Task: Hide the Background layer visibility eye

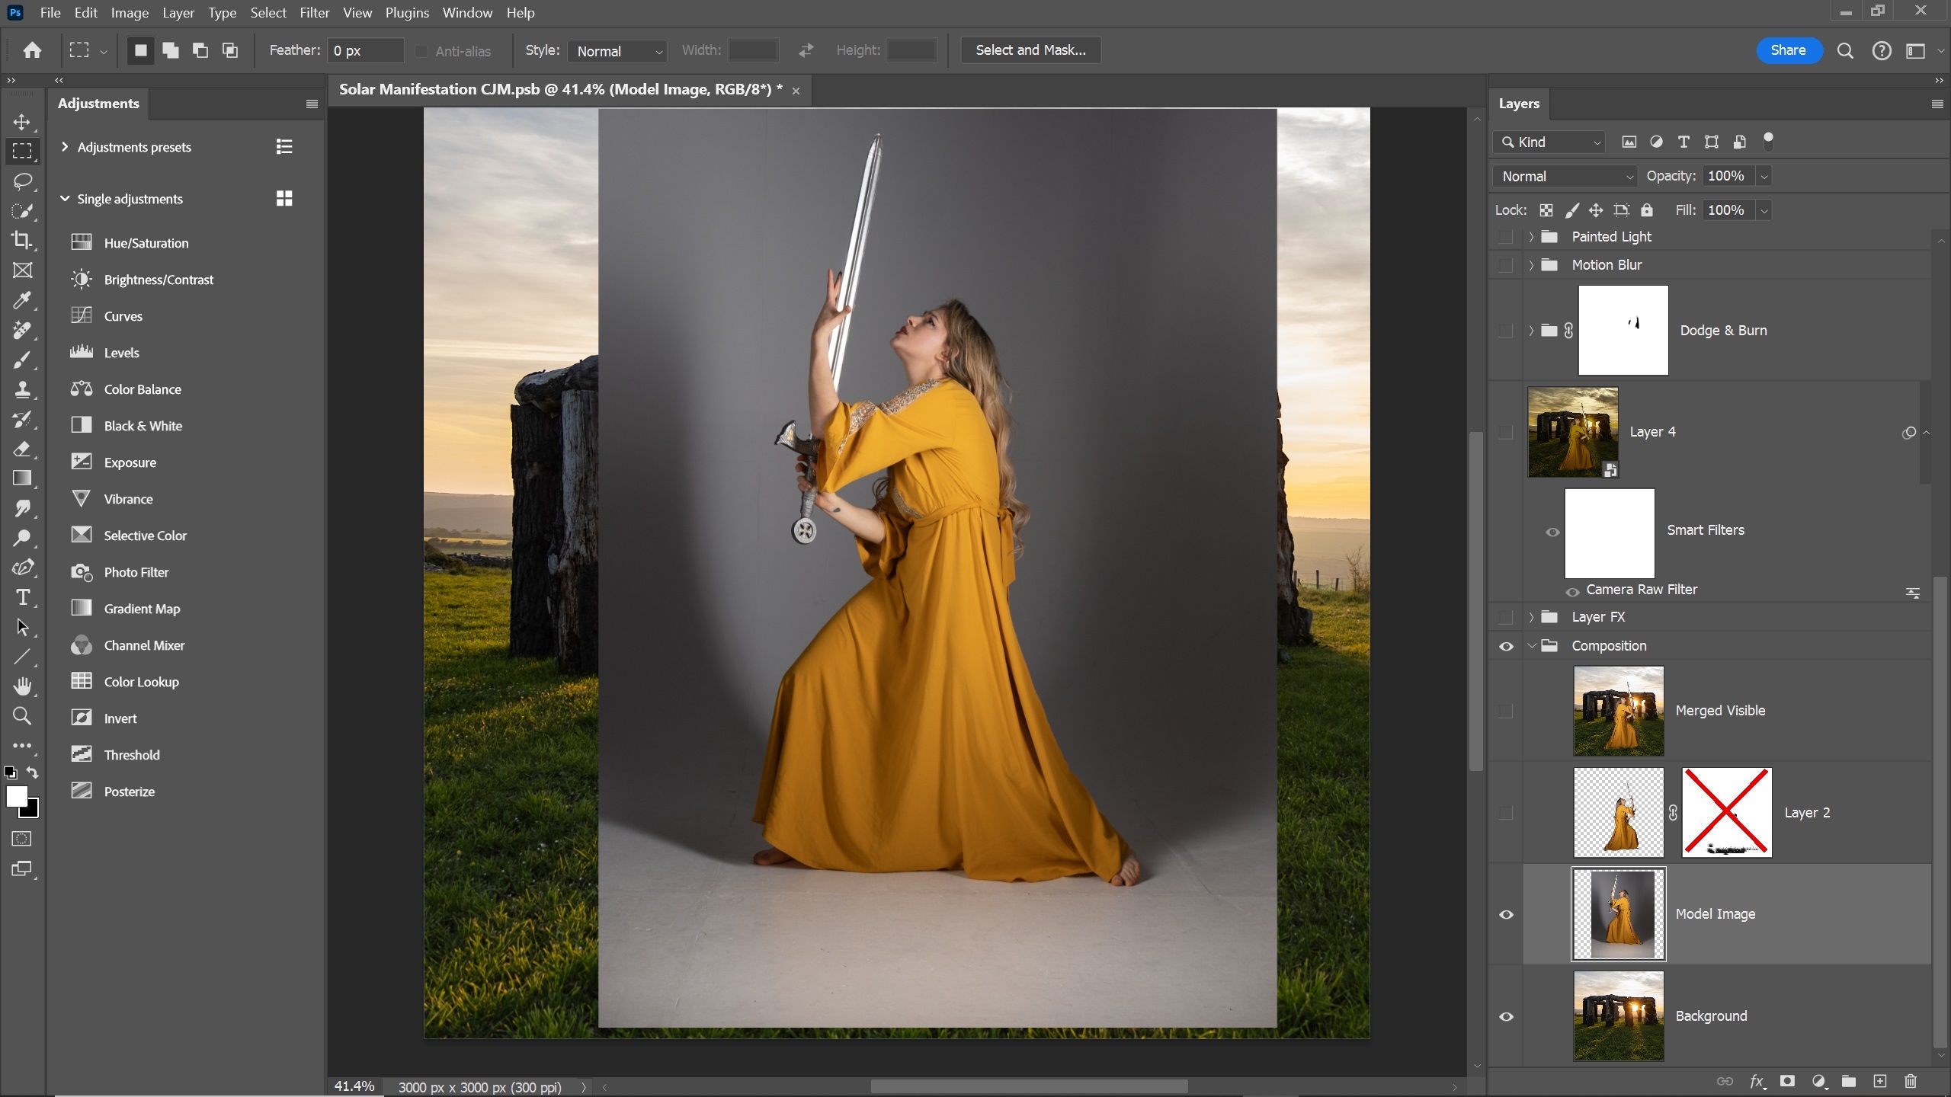Action: coord(1506,1016)
